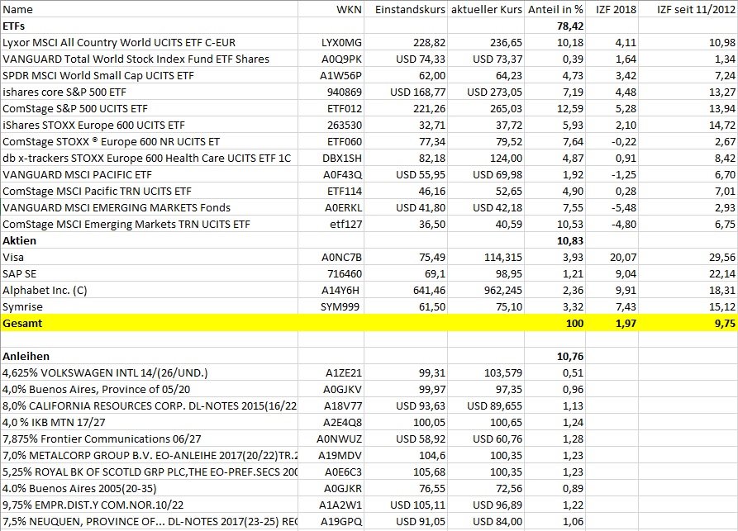Viewport: 738px width, 531px height.
Task: Select 'ComStage STOXX Europe 600 NR' cell
Action: pyautogui.click(x=149, y=141)
